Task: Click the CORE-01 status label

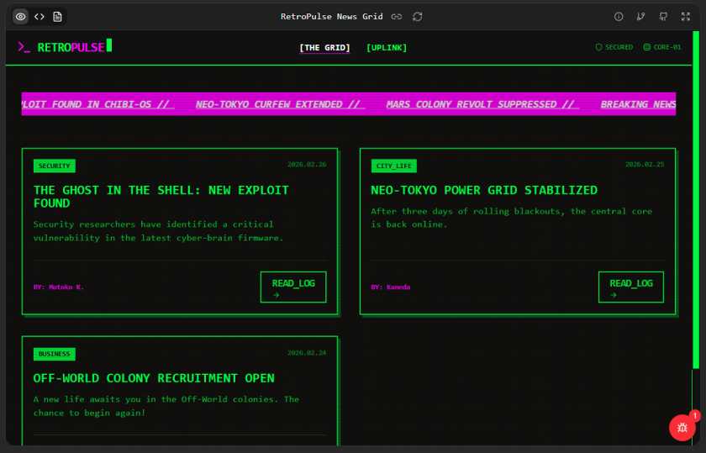Action: (x=666, y=47)
